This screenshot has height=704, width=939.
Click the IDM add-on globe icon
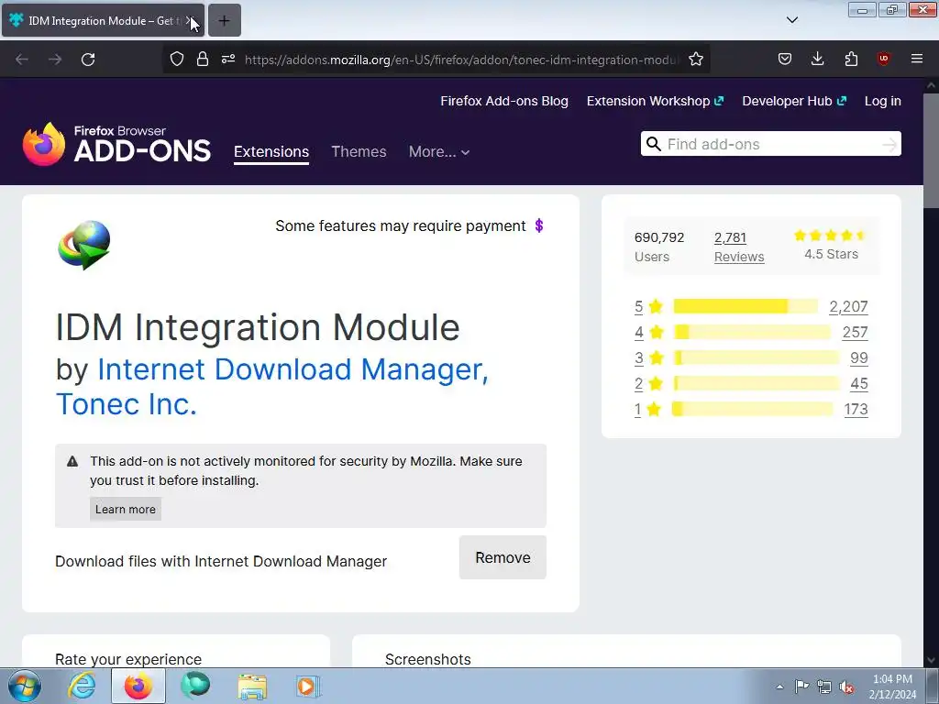[x=83, y=245]
